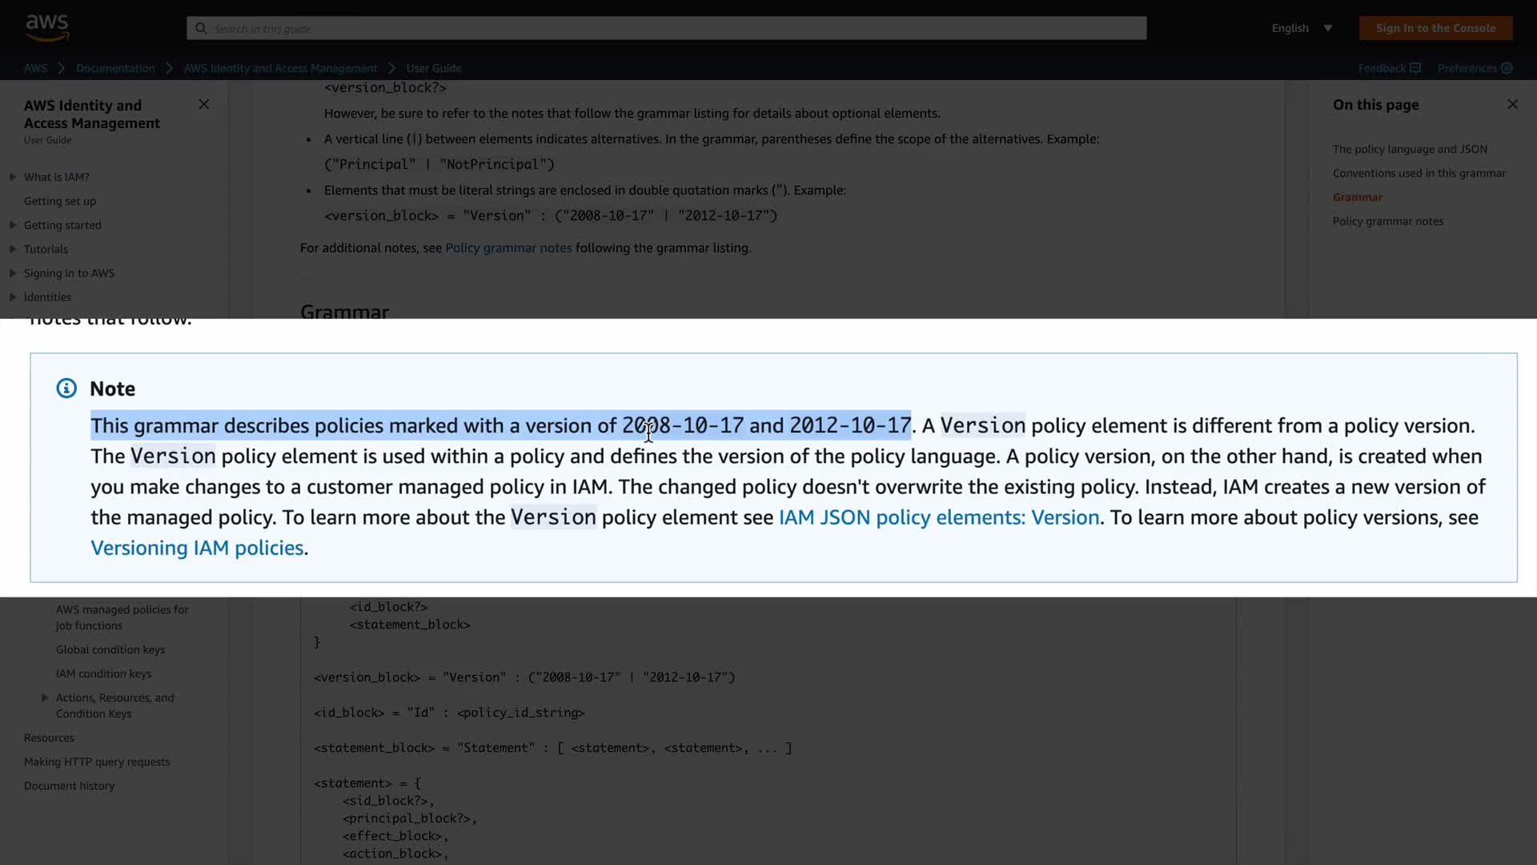Expand the What is IAM? section
Viewport: 1537px width, 865px height.
(x=13, y=177)
